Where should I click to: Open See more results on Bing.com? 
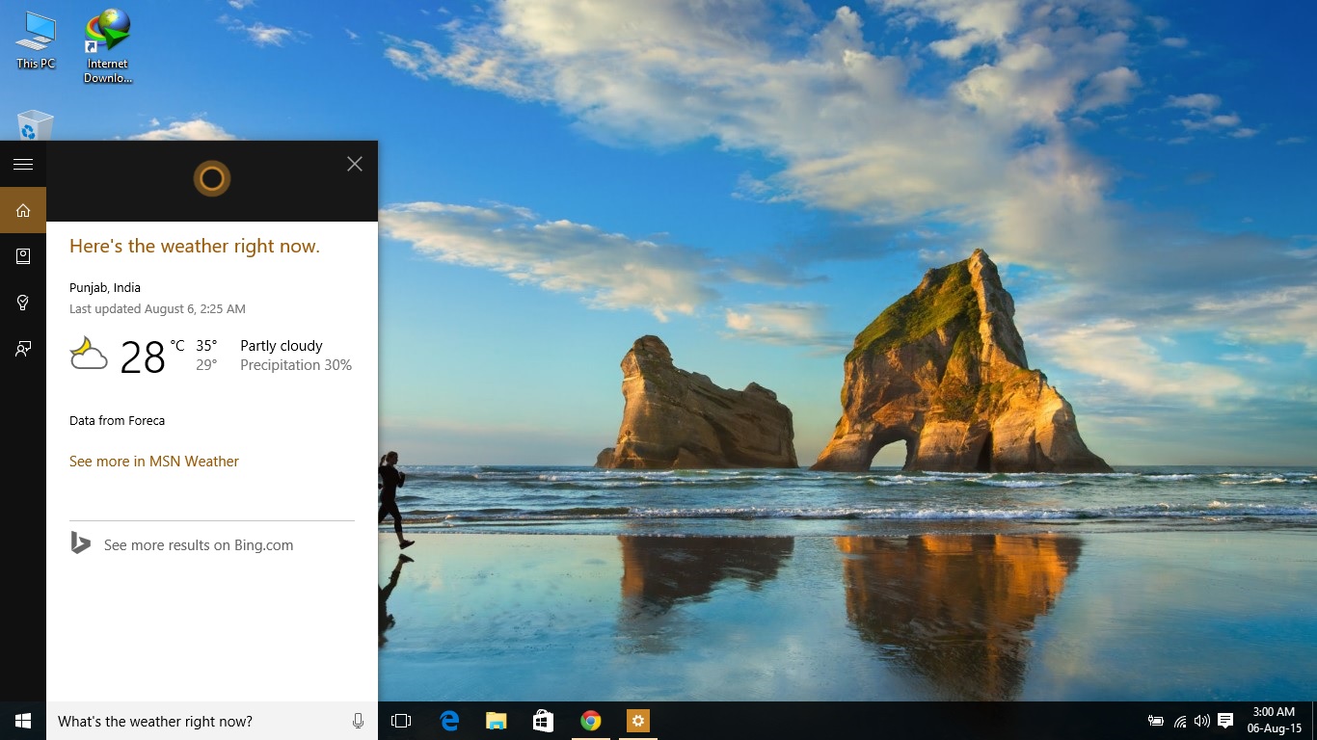[x=199, y=545]
